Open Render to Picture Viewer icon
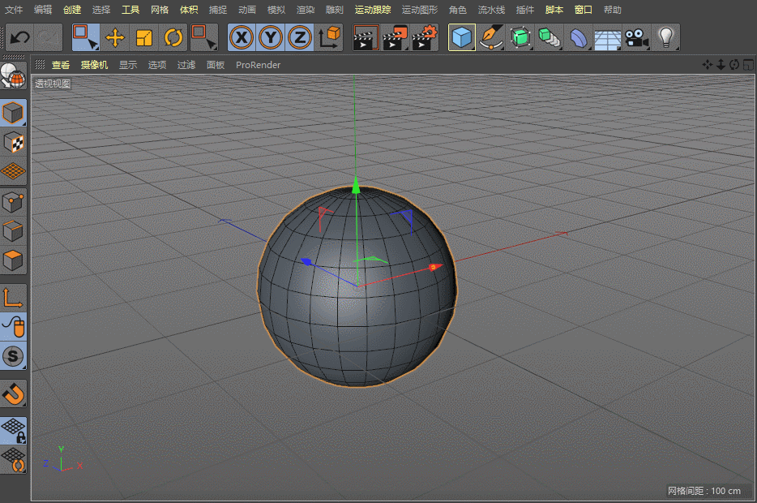Image resolution: width=757 pixels, height=503 pixels. [395, 37]
